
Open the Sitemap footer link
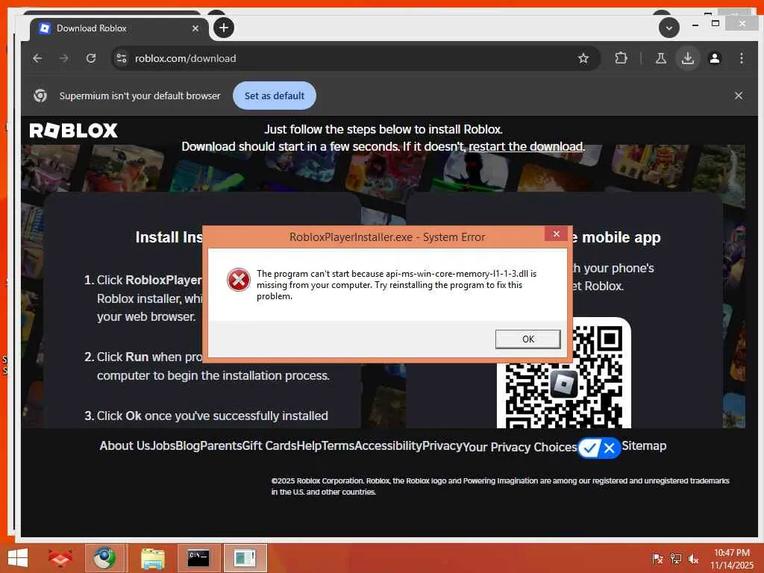pyautogui.click(x=644, y=446)
